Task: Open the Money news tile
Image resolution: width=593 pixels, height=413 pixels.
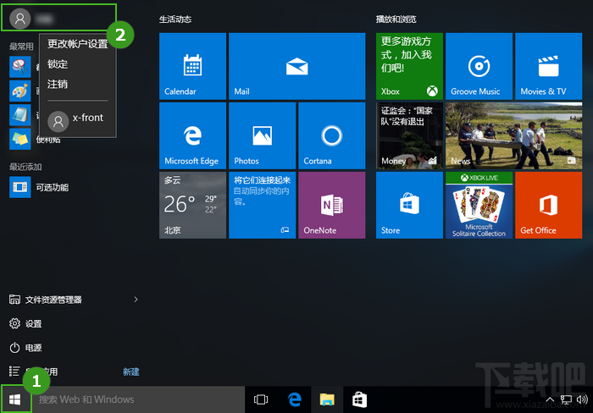Action: tap(409, 135)
